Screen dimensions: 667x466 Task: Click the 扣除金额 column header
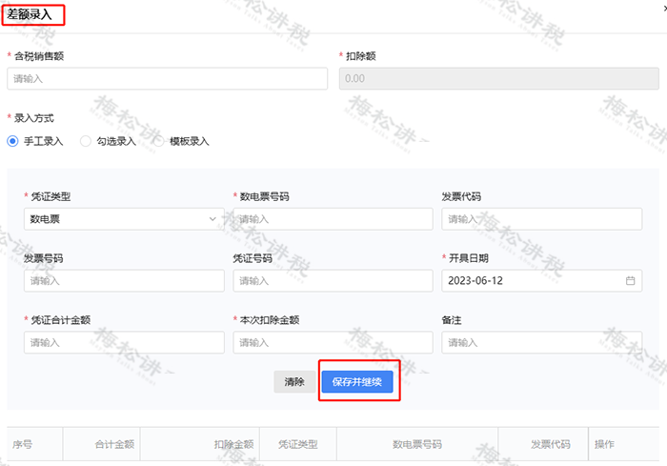pyautogui.click(x=200, y=444)
